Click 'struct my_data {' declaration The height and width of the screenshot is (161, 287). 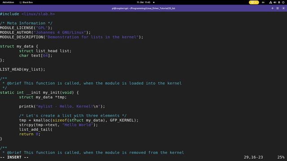click(19, 47)
